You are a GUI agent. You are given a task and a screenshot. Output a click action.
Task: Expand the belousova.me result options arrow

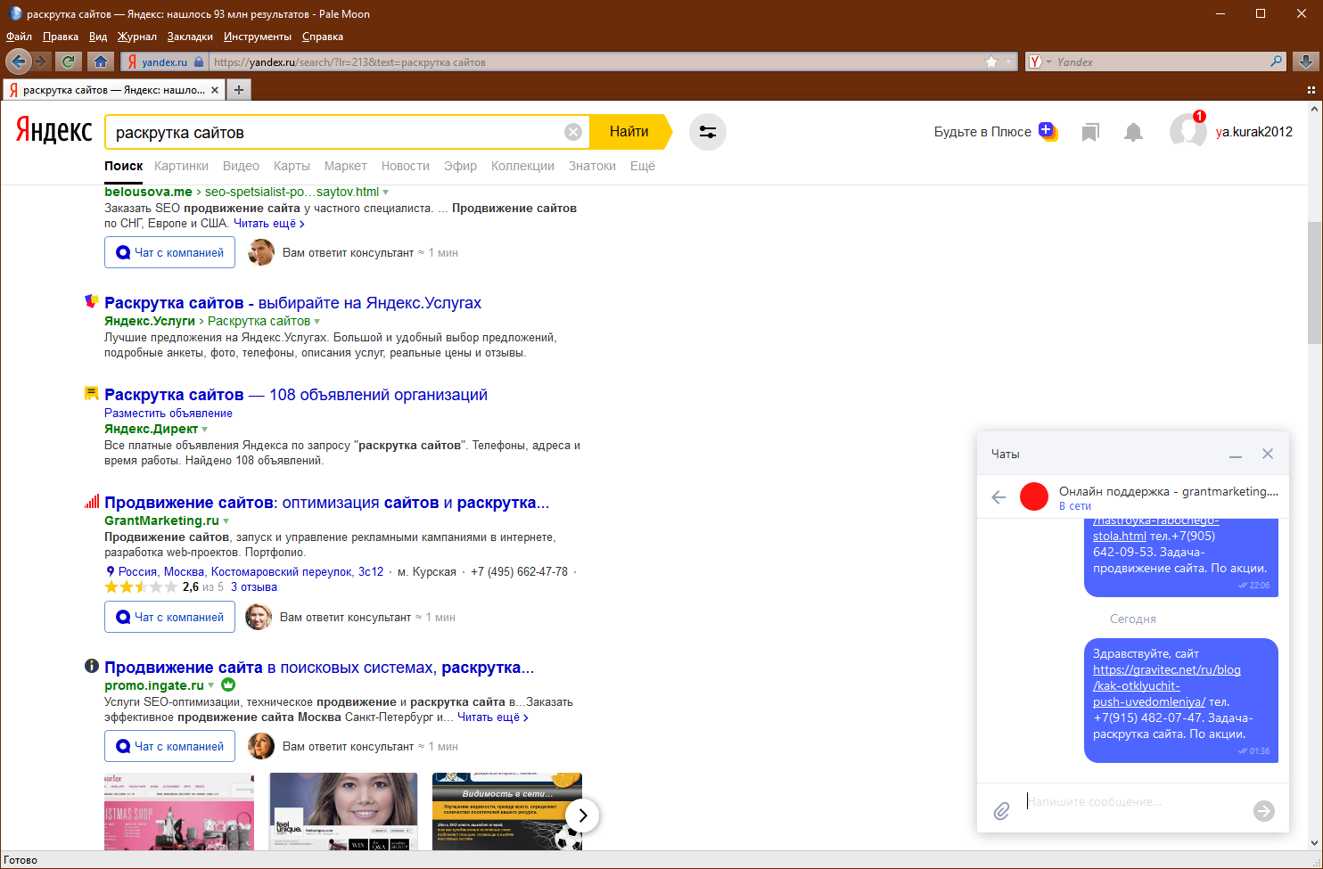point(386,192)
